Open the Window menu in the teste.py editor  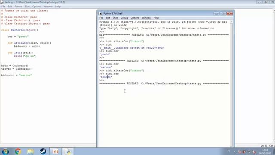[48, 6]
